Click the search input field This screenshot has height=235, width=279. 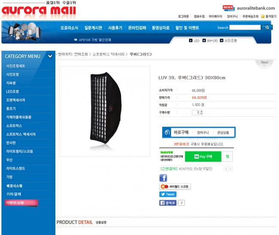[245, 27]
